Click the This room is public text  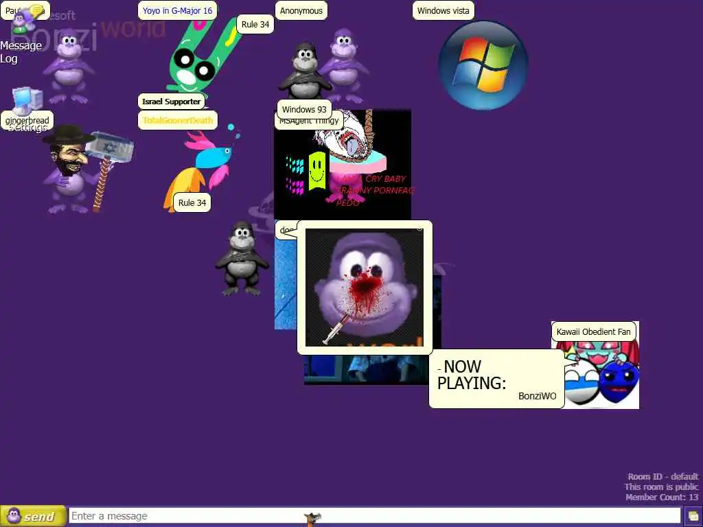click(661, 487)
